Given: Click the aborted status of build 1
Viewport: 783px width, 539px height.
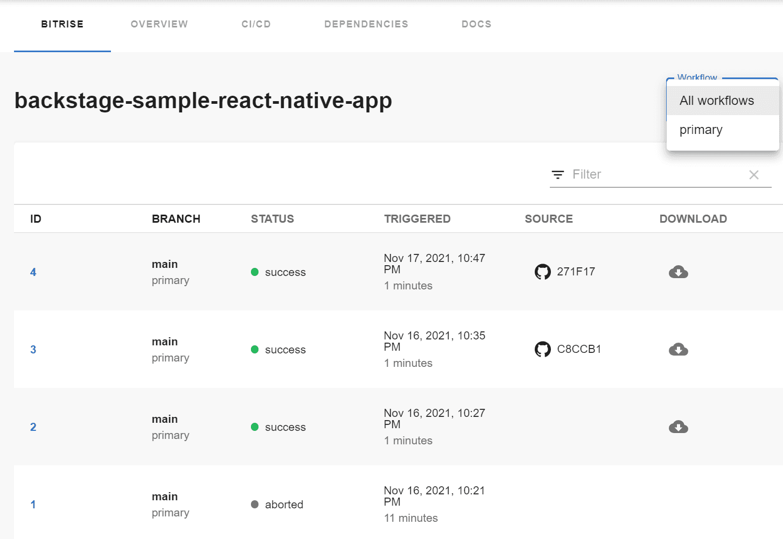Looking at the screenshot, I should tap(277, 505).
